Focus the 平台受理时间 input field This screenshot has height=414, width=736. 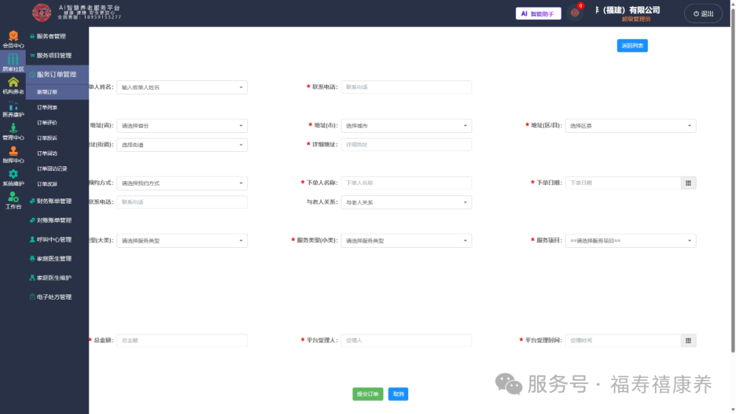coord(624,340)
